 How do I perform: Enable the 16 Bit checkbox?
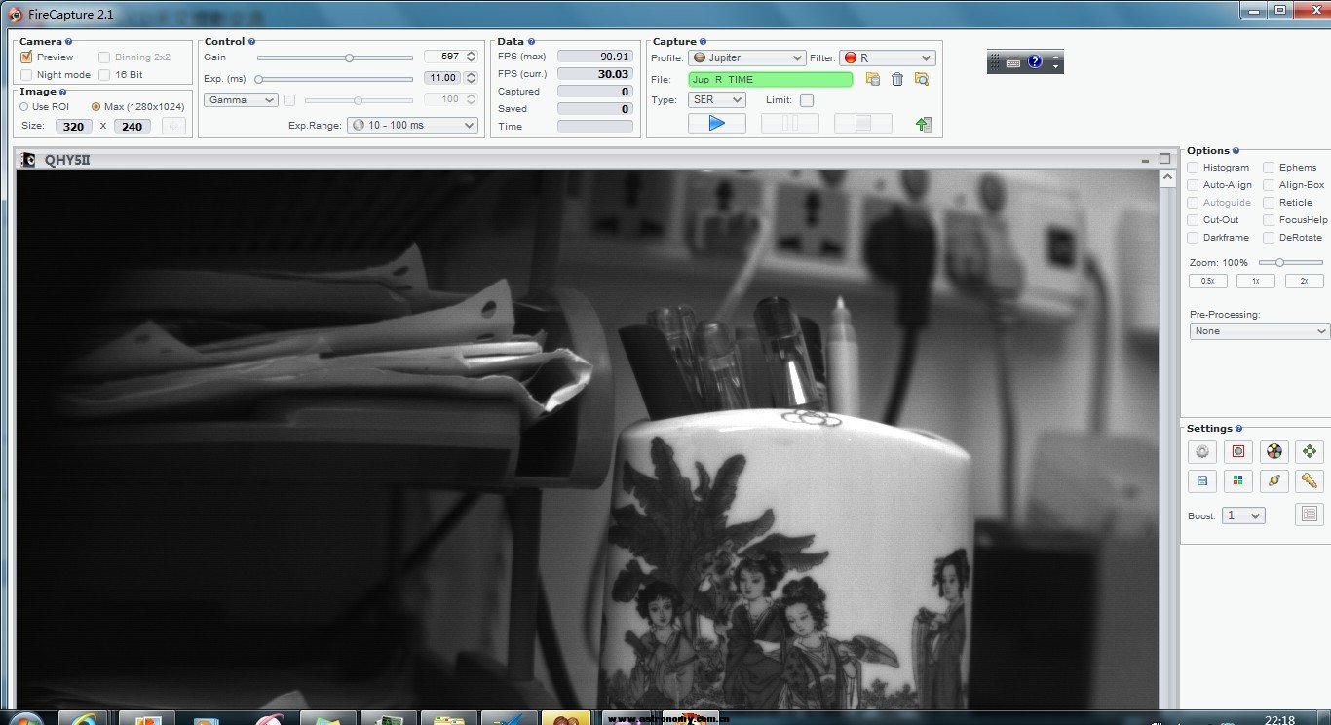pos(104,75)
